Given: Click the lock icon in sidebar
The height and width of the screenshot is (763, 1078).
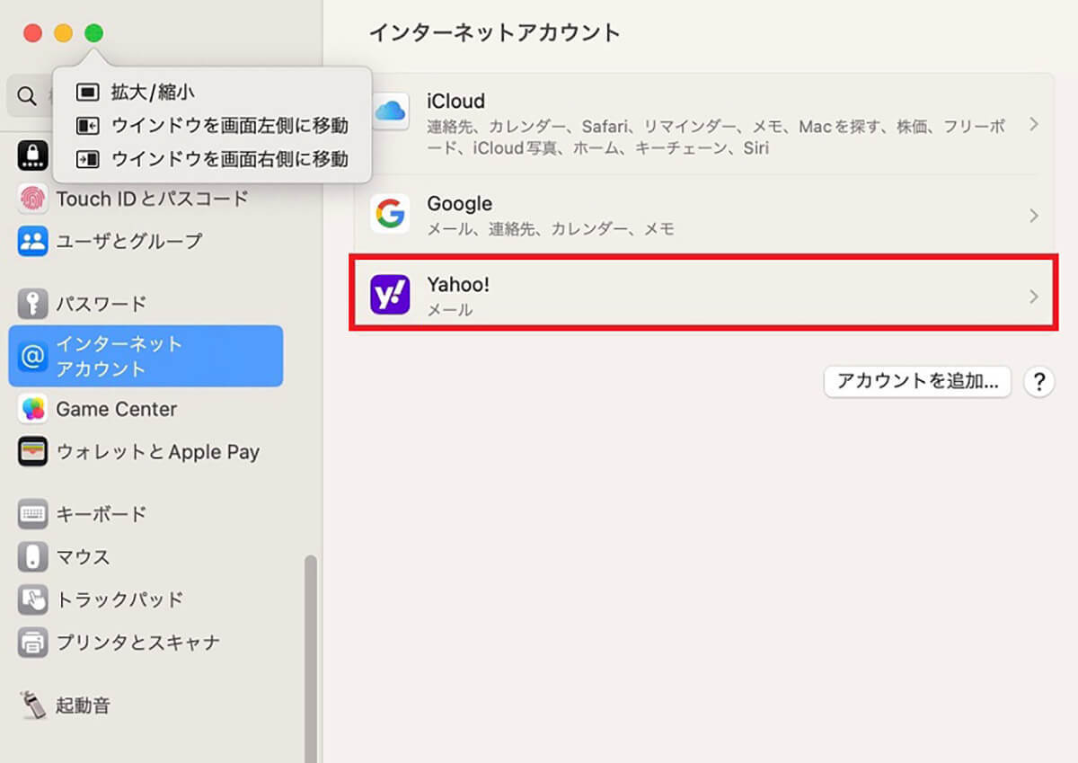Looking at the screenshot, I should point(32,157).
